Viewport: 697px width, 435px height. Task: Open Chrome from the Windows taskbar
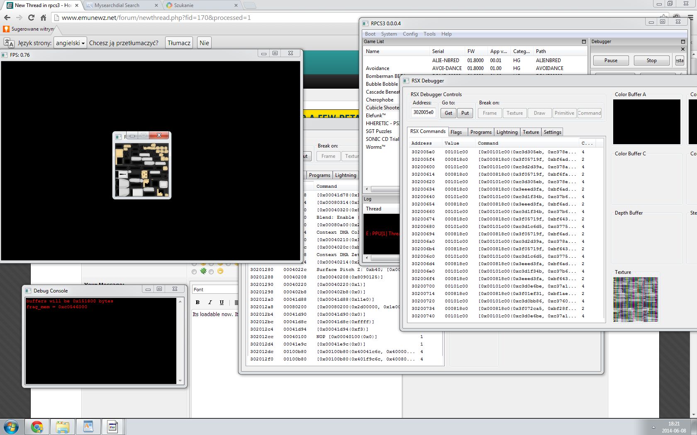37,427
